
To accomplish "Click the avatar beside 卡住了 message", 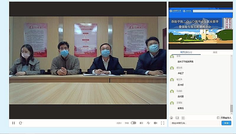I will pos(172,68).
